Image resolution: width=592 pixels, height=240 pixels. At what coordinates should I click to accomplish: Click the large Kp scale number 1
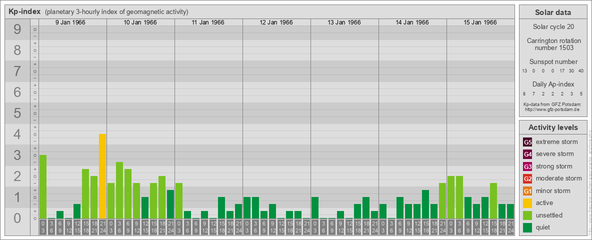17,197
